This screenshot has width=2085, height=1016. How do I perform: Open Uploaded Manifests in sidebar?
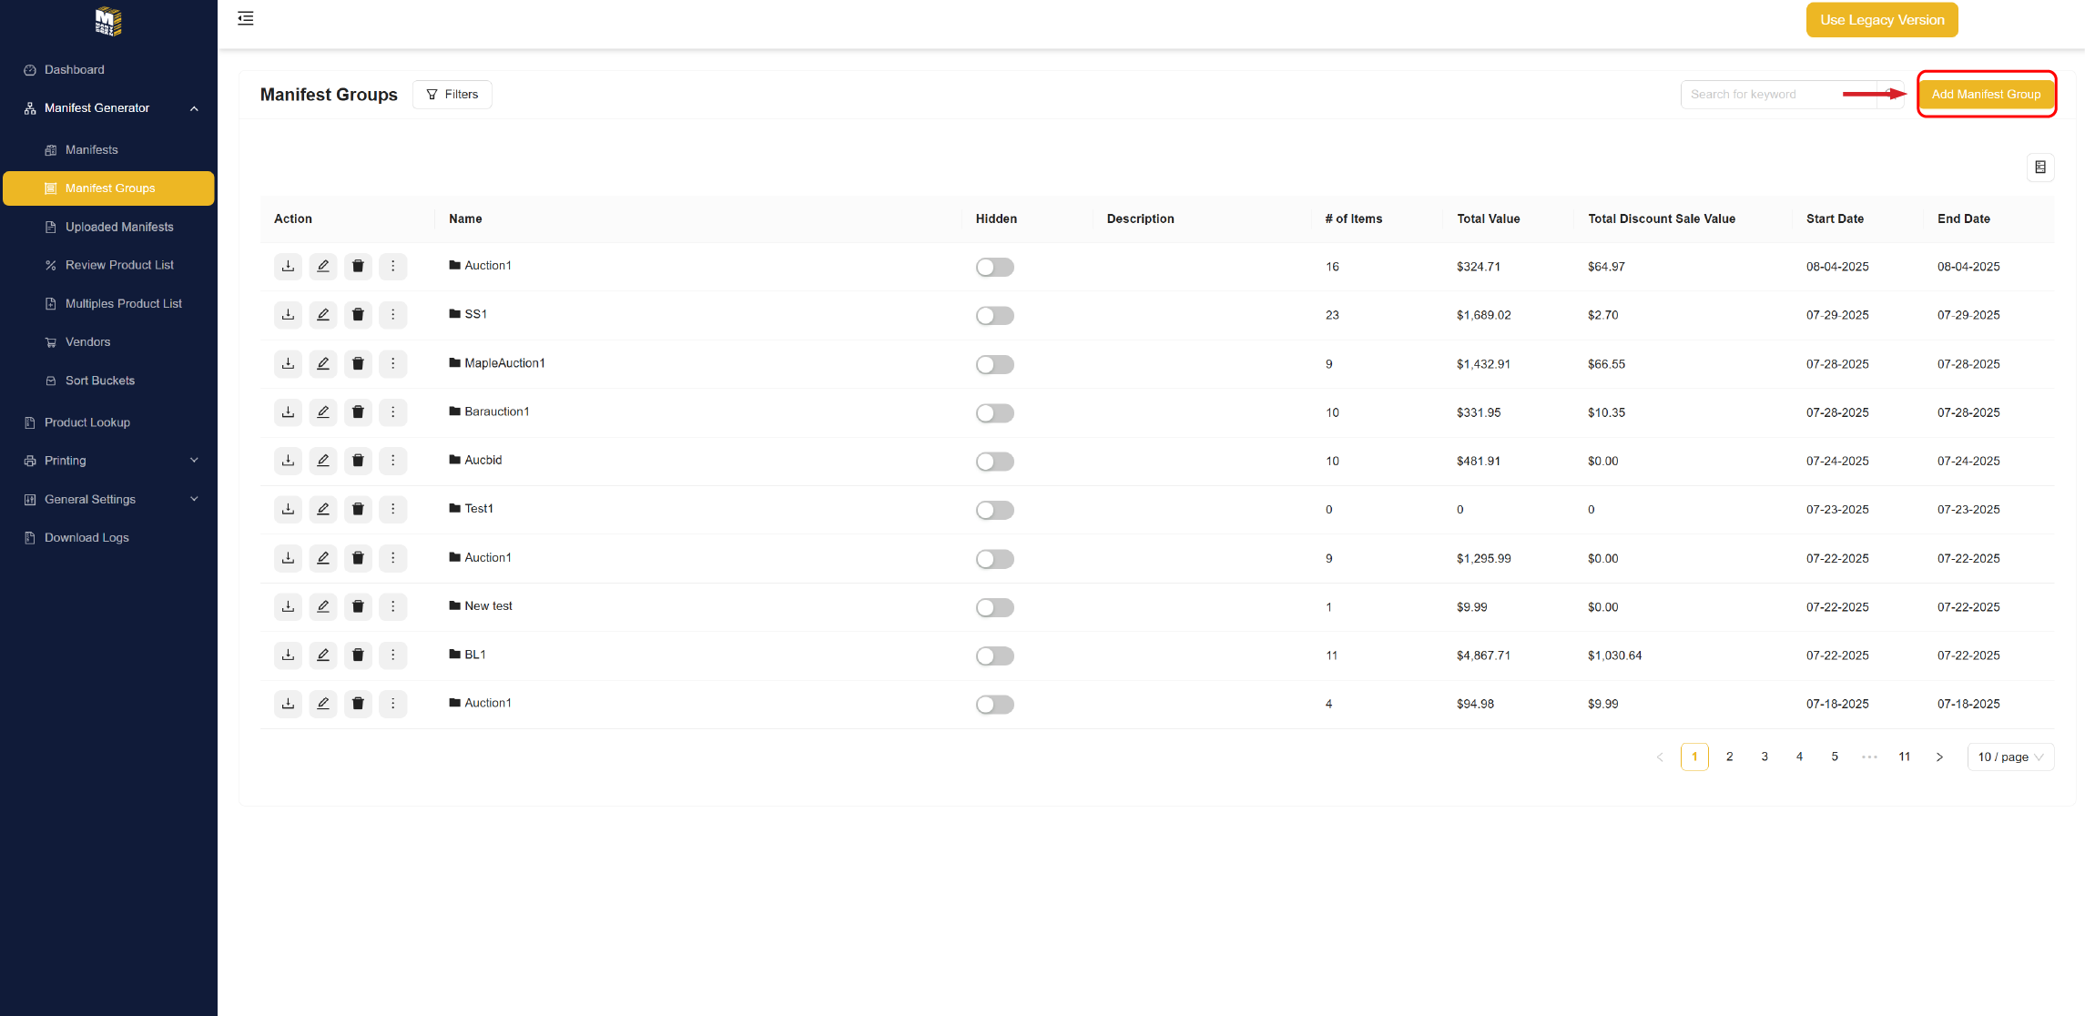[118, 227]
